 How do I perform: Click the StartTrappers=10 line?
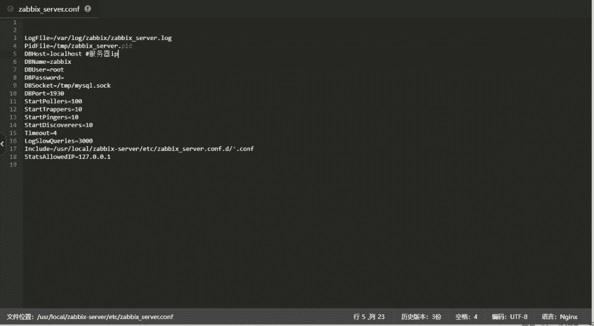click(53, 109)
